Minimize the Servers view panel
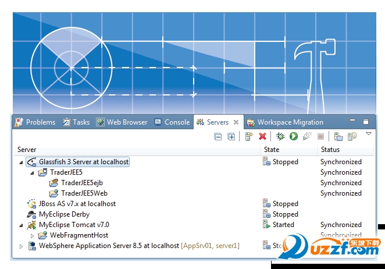Screen dimensions: 385x269 [352, 120]
